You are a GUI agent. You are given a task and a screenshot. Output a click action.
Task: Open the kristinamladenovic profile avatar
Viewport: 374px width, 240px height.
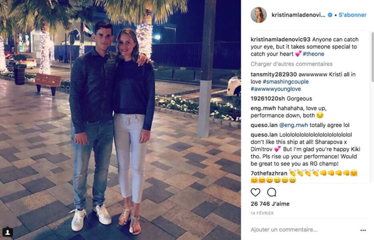coord(259,15)
